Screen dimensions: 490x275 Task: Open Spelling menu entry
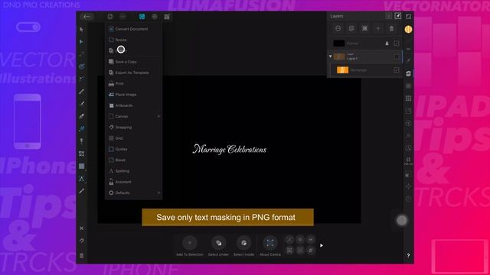tap(134, 171)
